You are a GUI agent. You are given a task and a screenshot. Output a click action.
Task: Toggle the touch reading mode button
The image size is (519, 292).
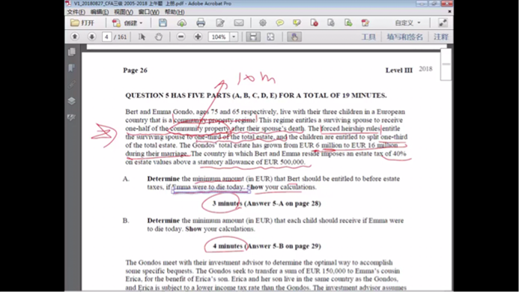tap(294, 37)
